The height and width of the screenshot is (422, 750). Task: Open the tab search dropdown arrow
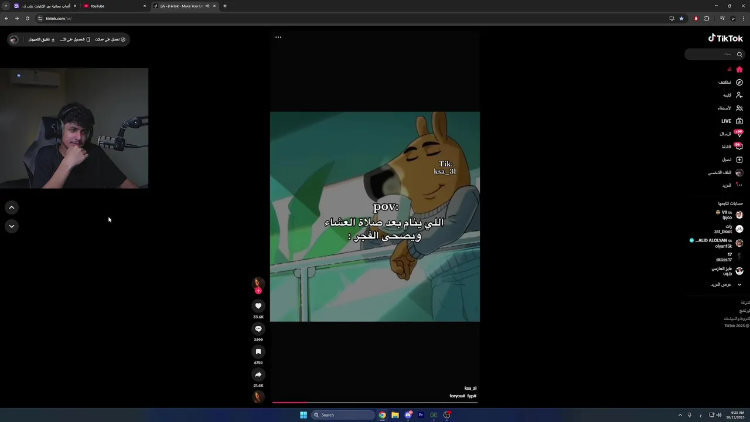point(5,6)
